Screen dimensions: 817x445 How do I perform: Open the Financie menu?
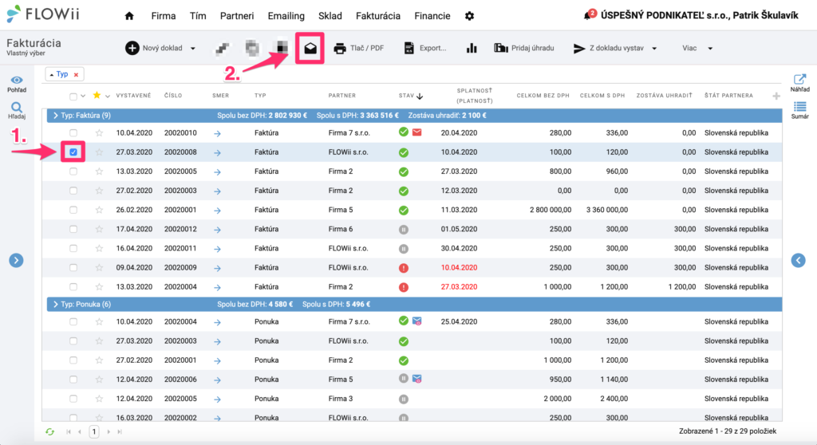point(432,16)
